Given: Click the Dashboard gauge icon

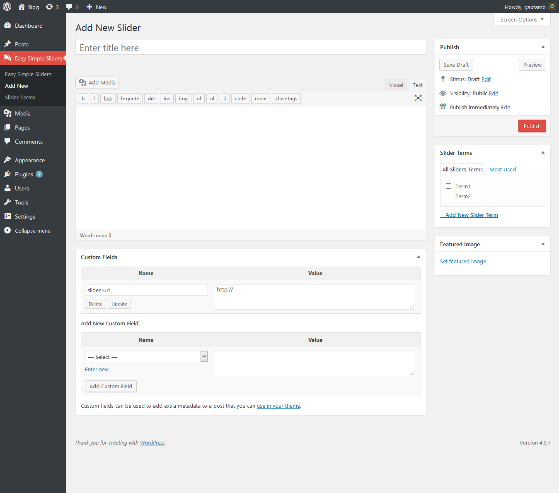Looking at the screenshot, I should click(x=7, y=25).
